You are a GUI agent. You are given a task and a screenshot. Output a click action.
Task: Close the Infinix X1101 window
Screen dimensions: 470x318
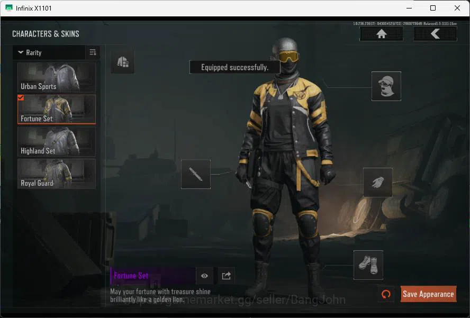[457, 8]
